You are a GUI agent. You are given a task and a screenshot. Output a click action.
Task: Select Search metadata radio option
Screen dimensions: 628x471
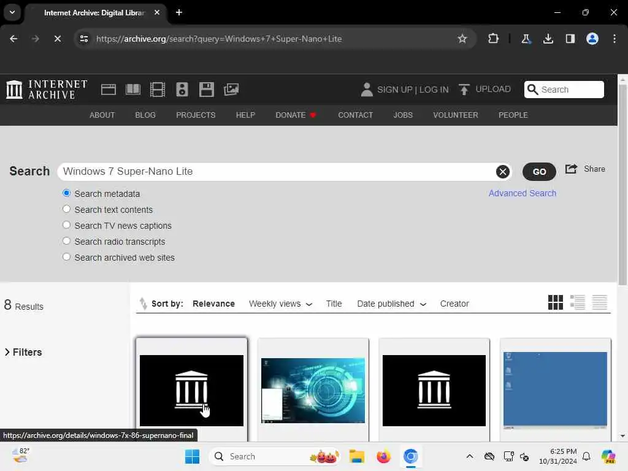click(66, 193)
